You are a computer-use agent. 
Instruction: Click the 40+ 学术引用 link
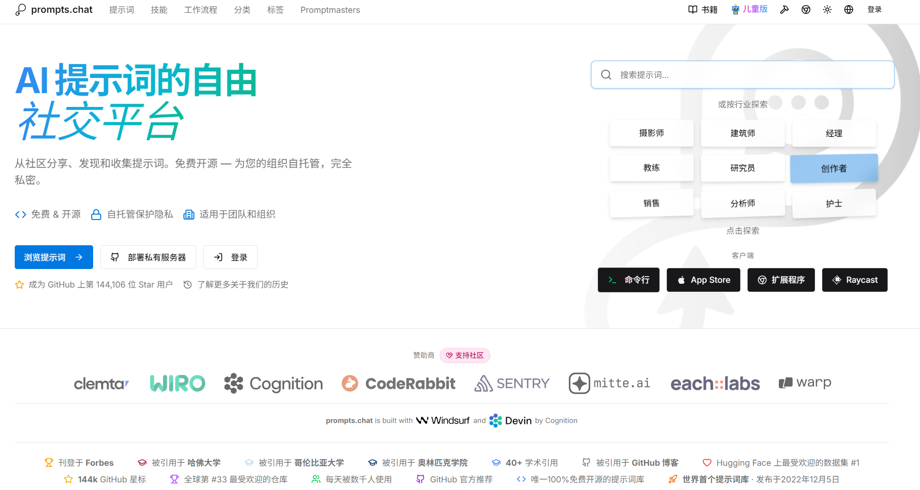point(525,463)
